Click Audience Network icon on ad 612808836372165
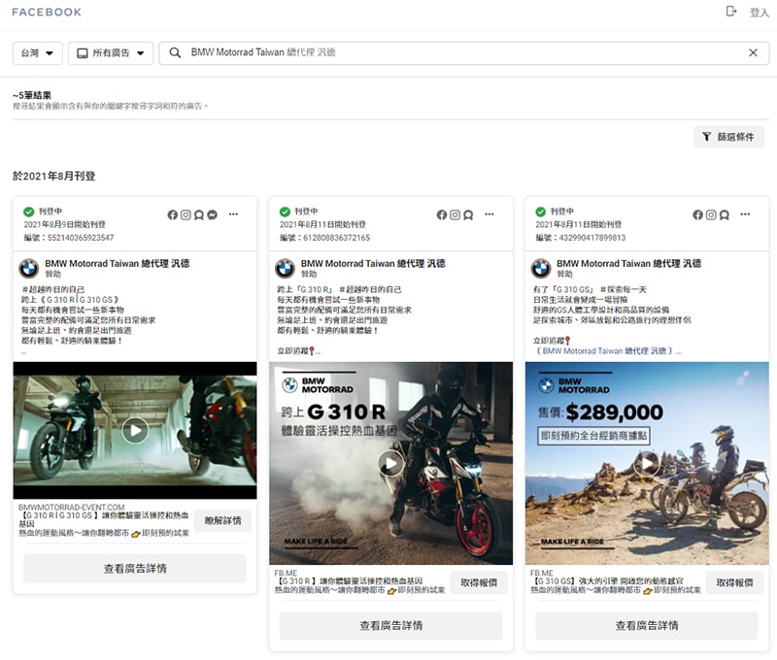This screenshot has height=660, width=777. point(468,214)
